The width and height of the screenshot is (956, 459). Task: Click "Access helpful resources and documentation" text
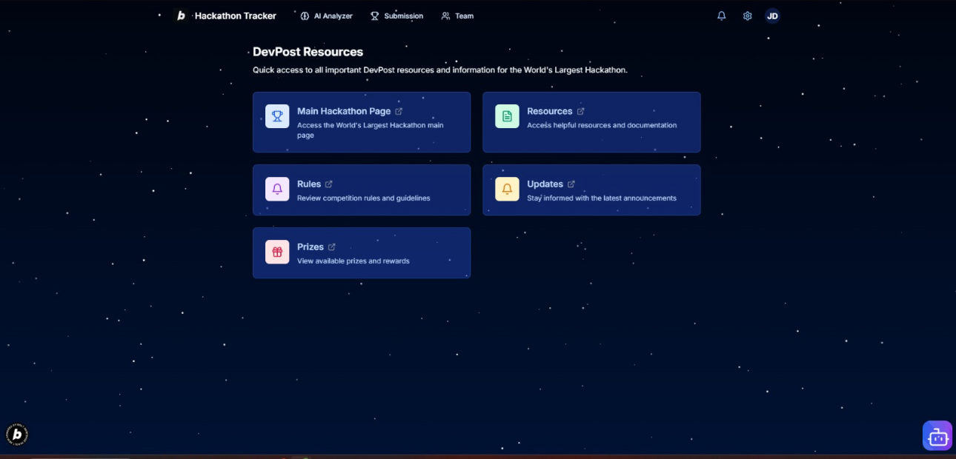[x=602, y=125]
